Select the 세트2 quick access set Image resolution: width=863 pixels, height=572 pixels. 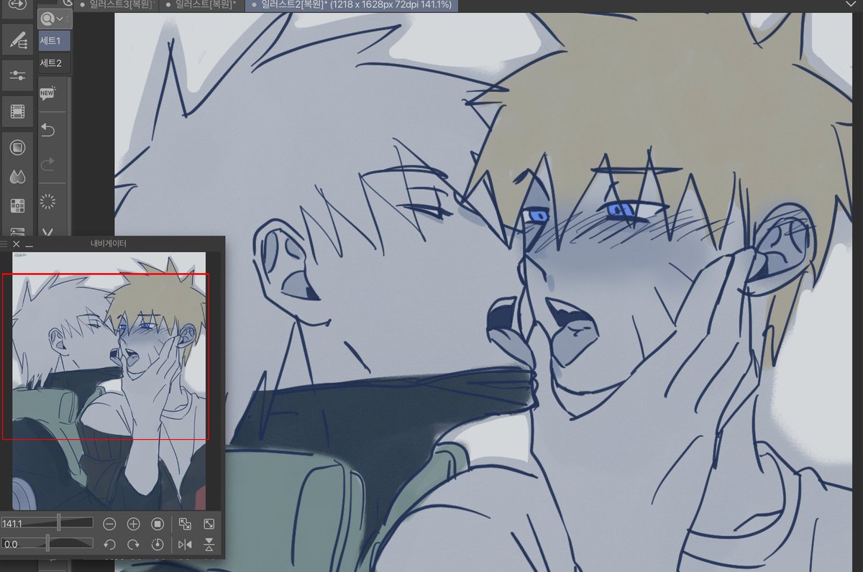54,63
